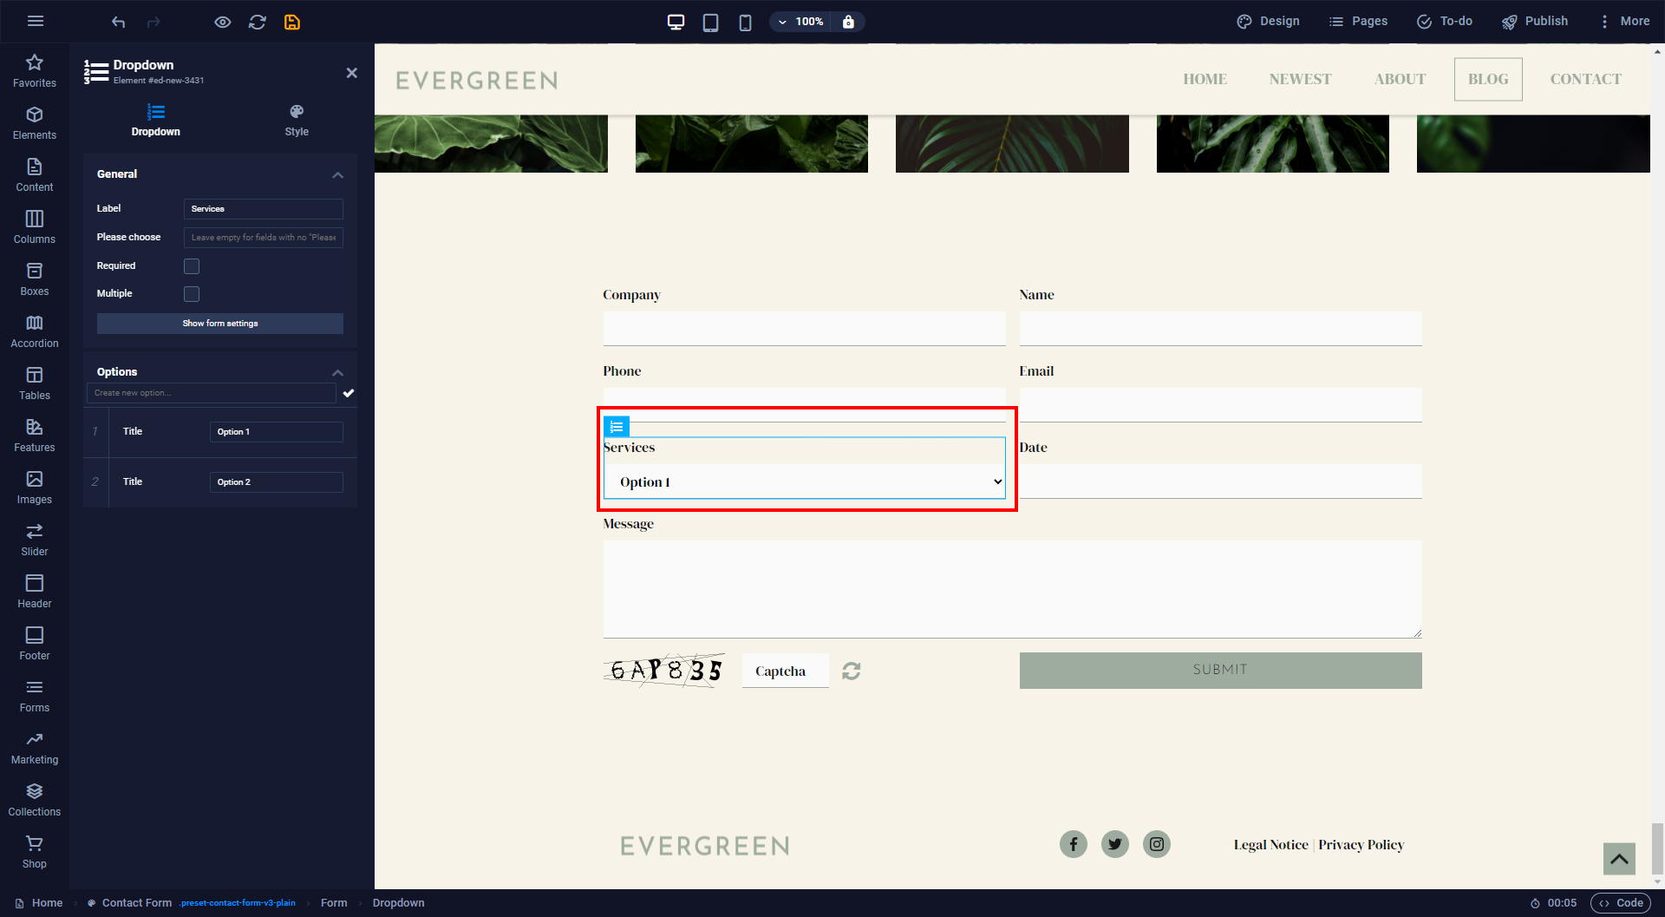This screenshot has width=1665, height=917.
Task: Click the orange save icon
Action: (292, 22)
